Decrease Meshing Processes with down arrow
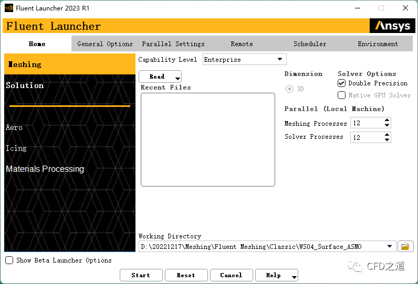This screenshot has width=418, height=284. coord(387,125)
